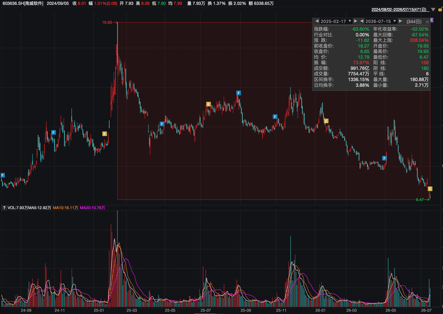Click the purple icon beside the stats panel's close button
Screen dimensions: 443x314
pos(432,20)
